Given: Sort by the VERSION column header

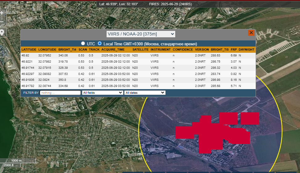Looking at the screenshot, I should tap(202, 49).
